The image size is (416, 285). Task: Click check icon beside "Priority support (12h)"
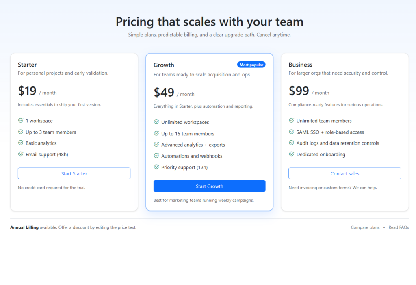tap(156, 167)
